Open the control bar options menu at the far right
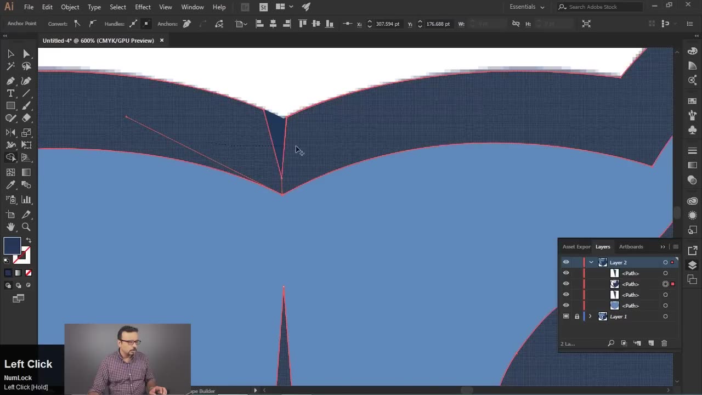 coord(691,24)
